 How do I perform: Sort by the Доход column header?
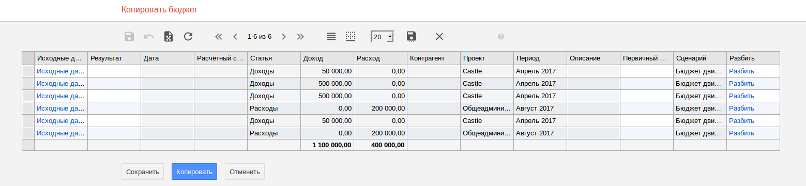327,58
